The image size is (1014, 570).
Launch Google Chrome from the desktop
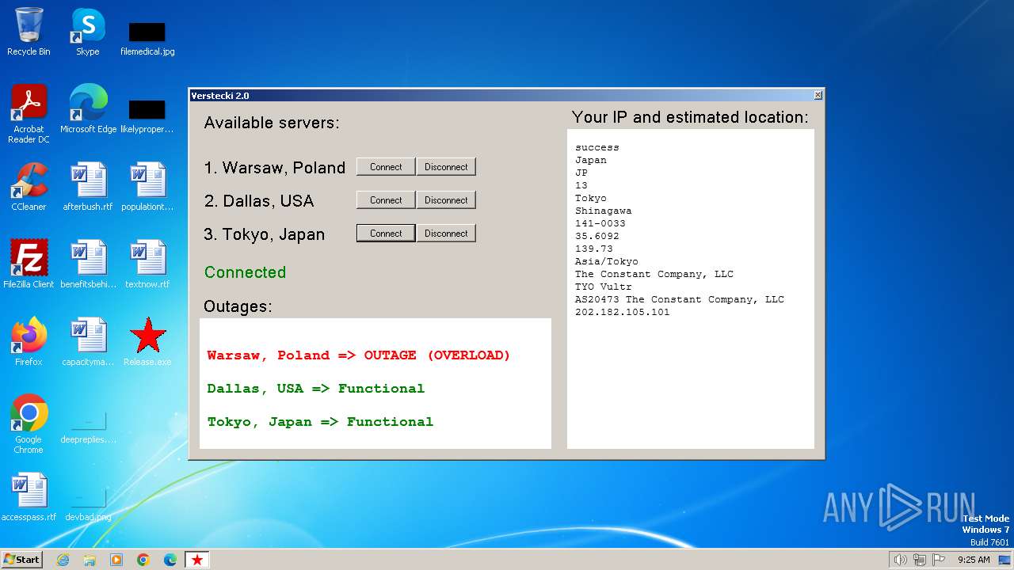[x=29, y=424]
